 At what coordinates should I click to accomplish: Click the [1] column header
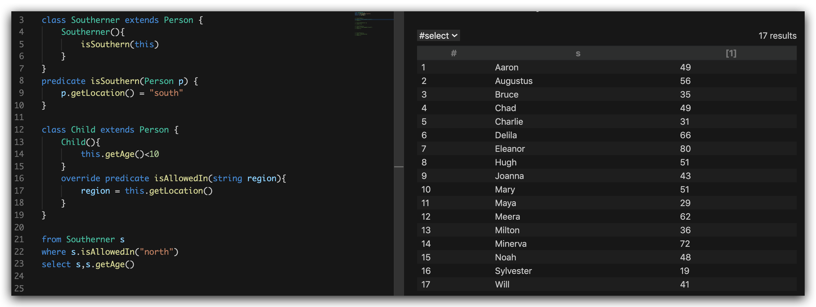point(731,53)
